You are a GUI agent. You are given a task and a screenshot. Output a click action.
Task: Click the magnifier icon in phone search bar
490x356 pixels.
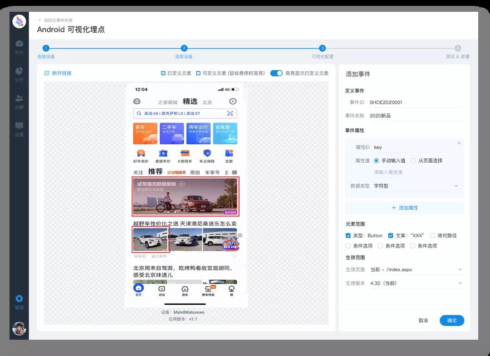coord(139,113)
